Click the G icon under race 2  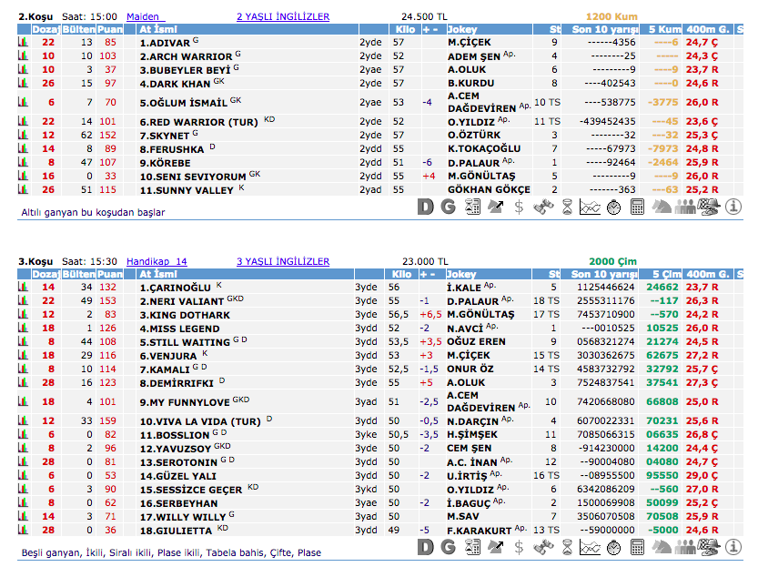(x=448, y=207)
